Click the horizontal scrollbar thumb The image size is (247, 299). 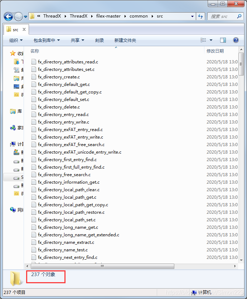click(x=102, y=266)
